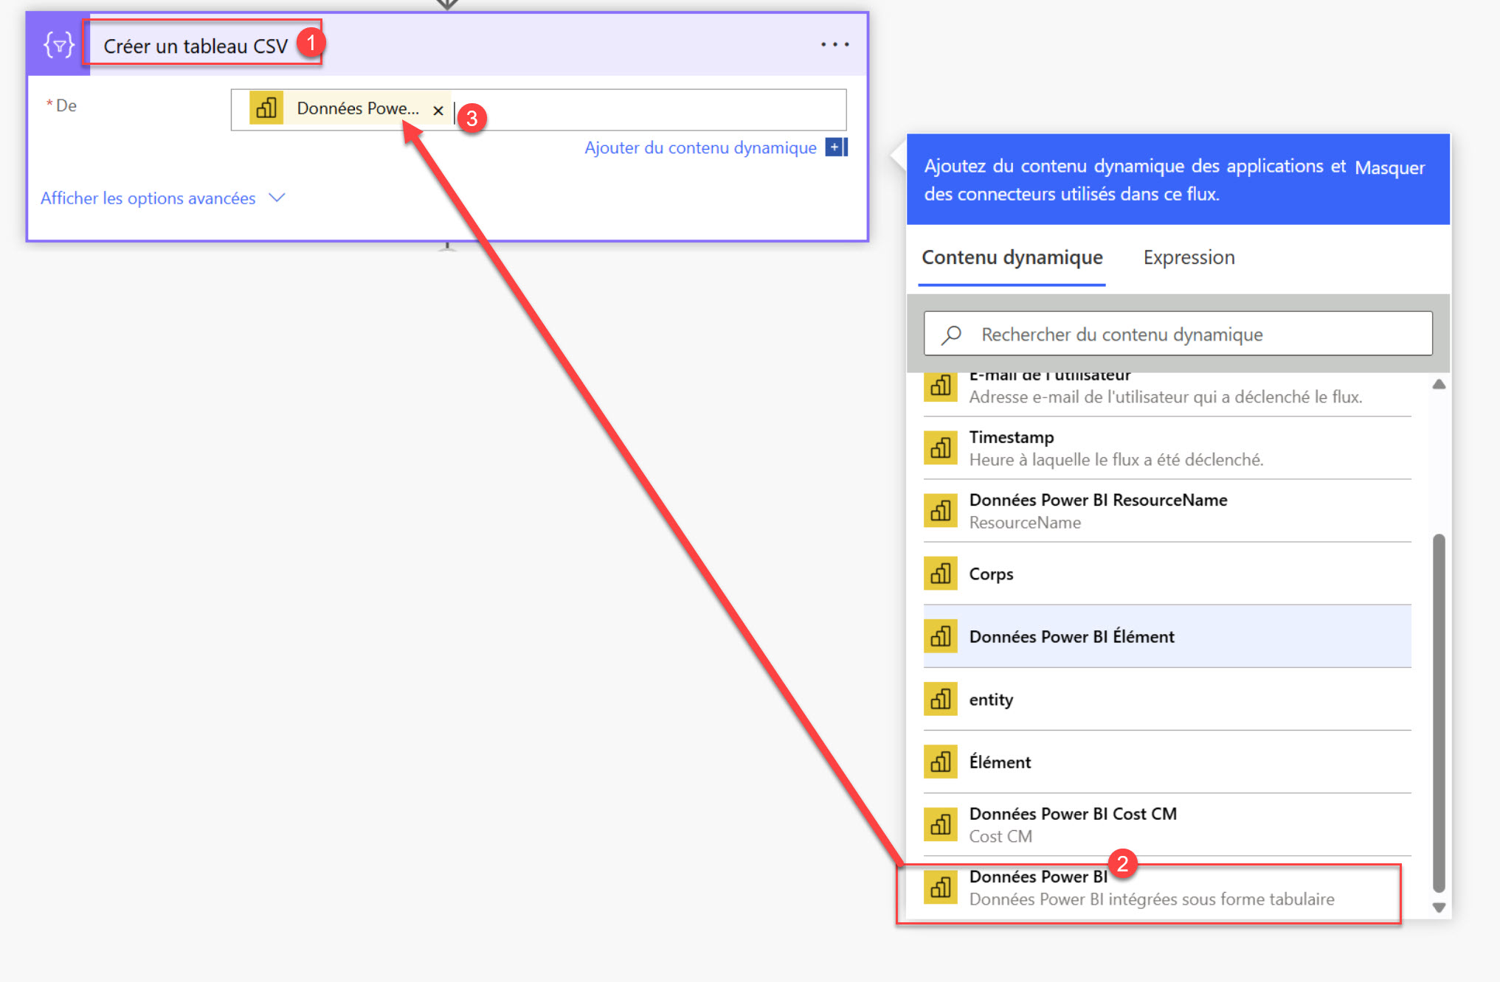
Task: Expand Afficher les options avancées chevron
Action: pos(277,198)
